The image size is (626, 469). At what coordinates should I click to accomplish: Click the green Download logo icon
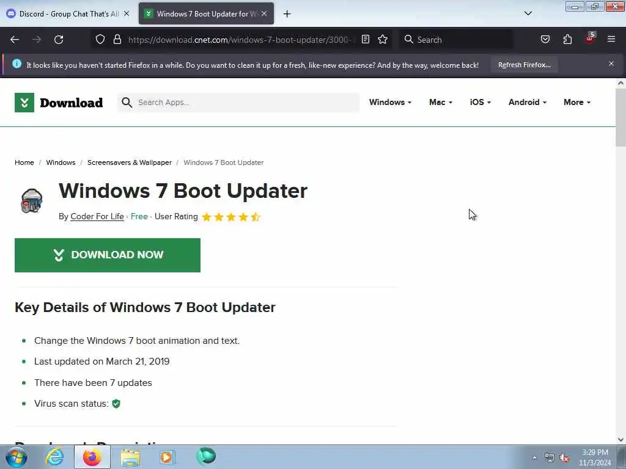coord(24,103)
